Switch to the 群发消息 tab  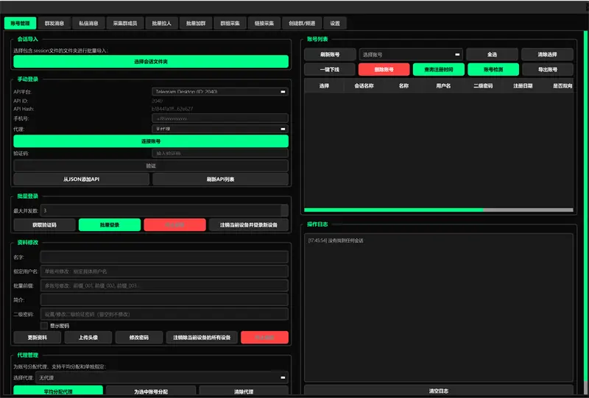54,24
